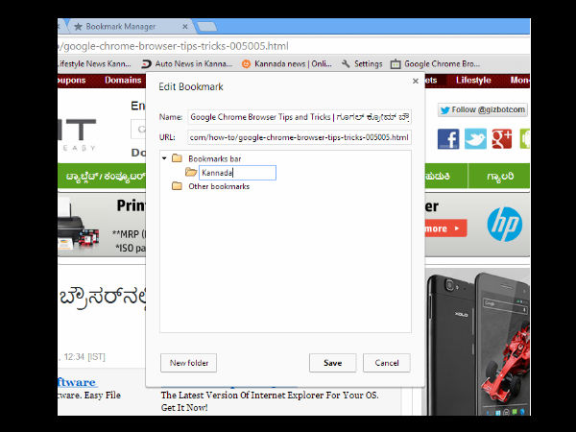Click the Twitter bird icon
Viewport: 576px width, 432px height.
tap(475, 139)
